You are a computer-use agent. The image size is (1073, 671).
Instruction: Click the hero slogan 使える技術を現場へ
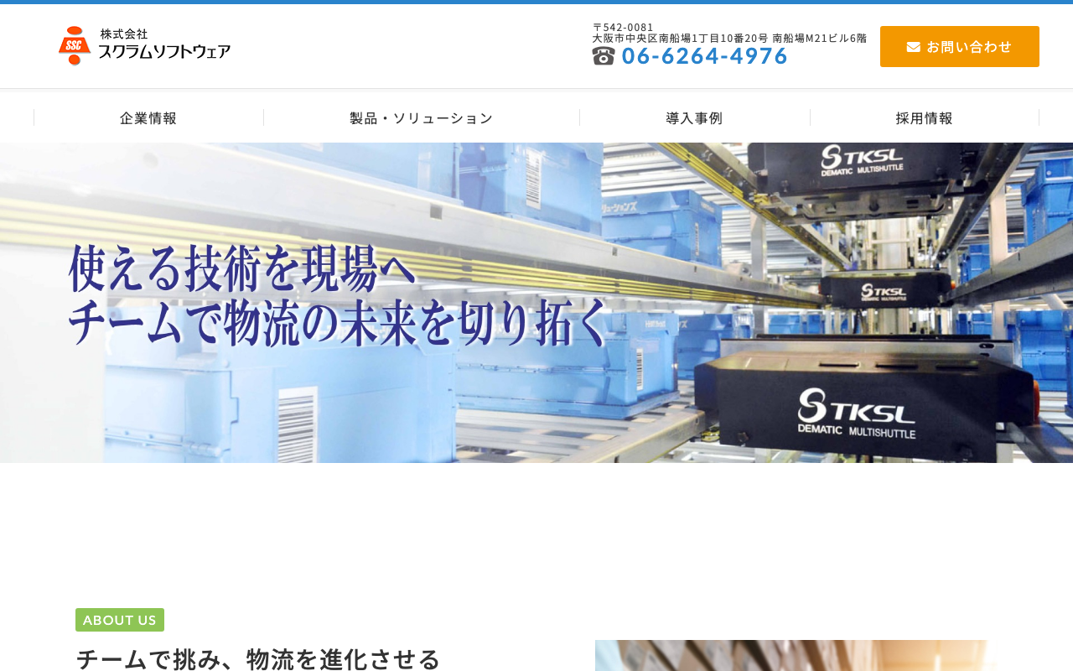[x=242, y=268]
